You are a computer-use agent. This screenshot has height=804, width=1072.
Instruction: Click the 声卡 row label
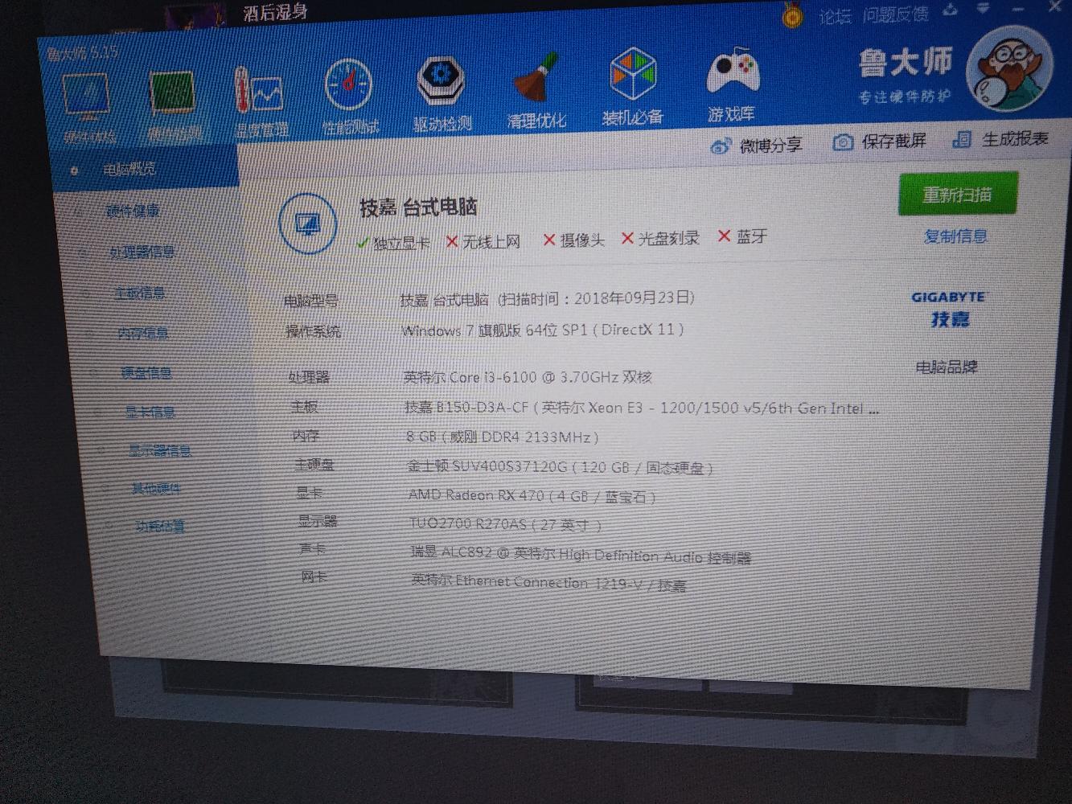click(x=311, y=549)
